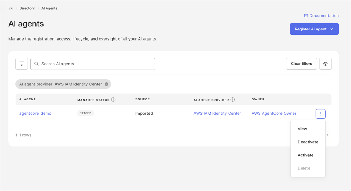
Task: Open the Directory breadcrumb link
Action: (27, 8)
